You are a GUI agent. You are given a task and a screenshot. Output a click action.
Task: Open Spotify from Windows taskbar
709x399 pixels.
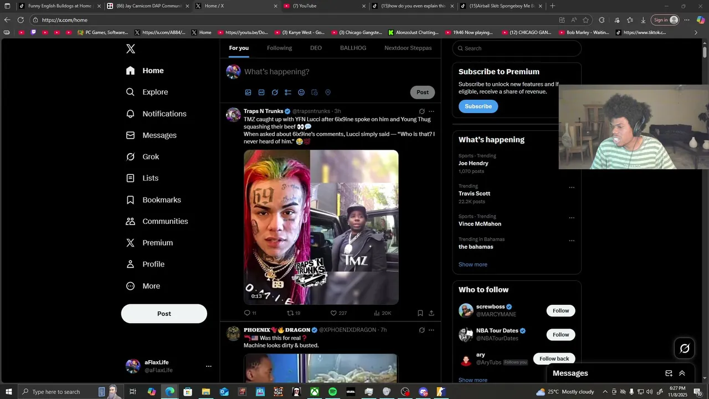coord(332,392)
